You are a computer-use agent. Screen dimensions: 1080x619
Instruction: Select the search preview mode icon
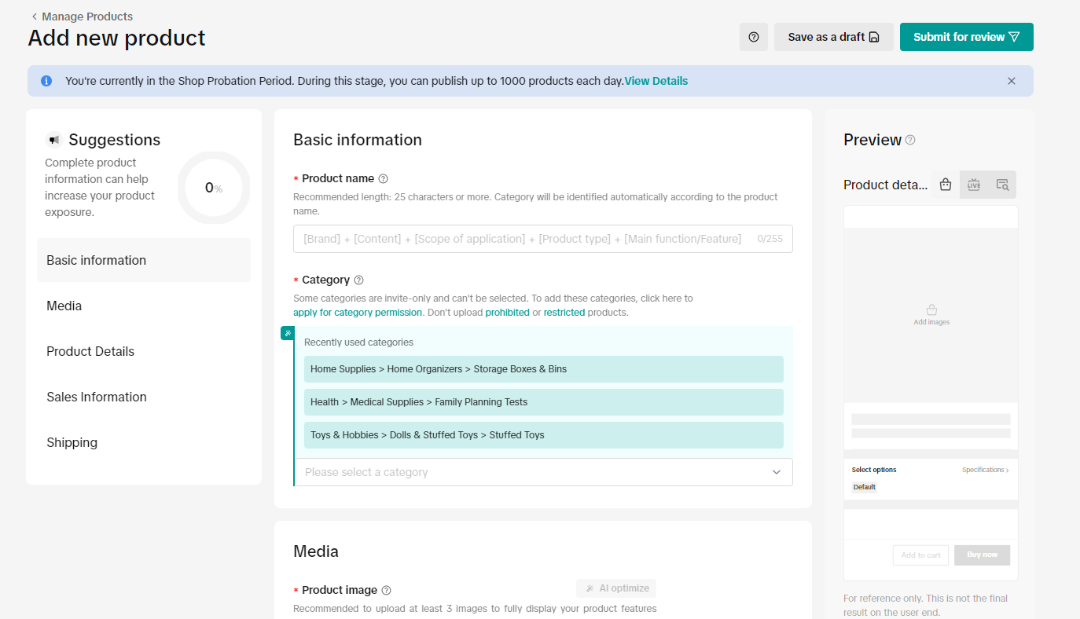(x=1002, y=185)
